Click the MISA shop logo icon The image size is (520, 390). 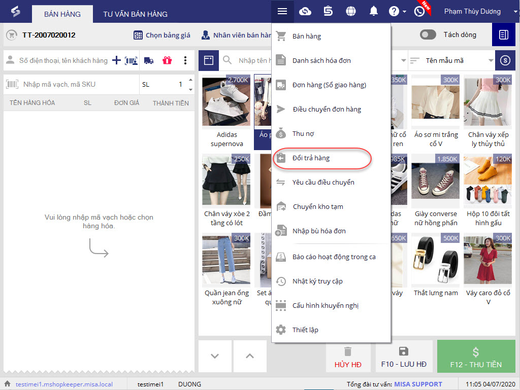pos(16,11)
